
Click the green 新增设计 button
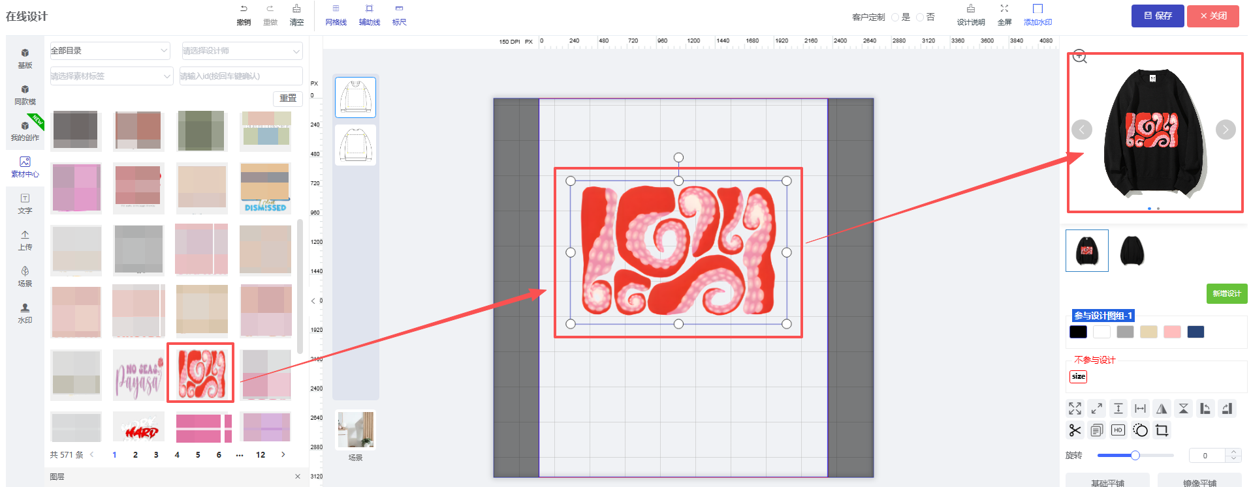tap(1226, 293)
